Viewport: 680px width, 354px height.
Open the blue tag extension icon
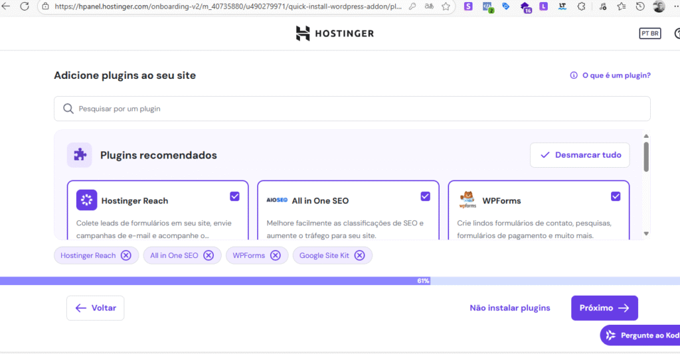505,7
